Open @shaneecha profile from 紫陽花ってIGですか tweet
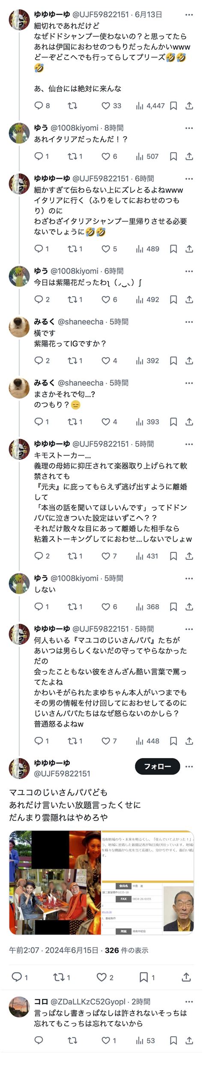 (x=81, y=322)
